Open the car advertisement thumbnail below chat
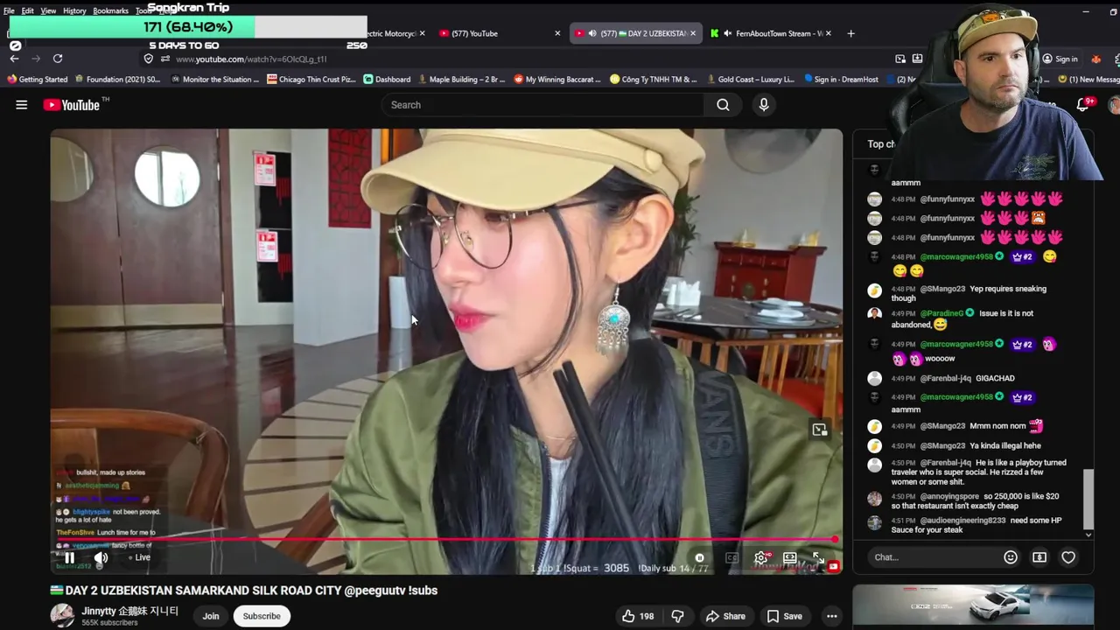Image resolution: width=1120 pixels, height=630 pixels. 973,605
